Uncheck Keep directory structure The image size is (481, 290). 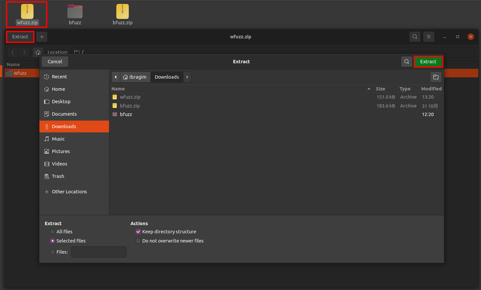(138, 232)
